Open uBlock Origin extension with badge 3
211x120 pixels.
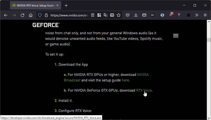[171, 15]
